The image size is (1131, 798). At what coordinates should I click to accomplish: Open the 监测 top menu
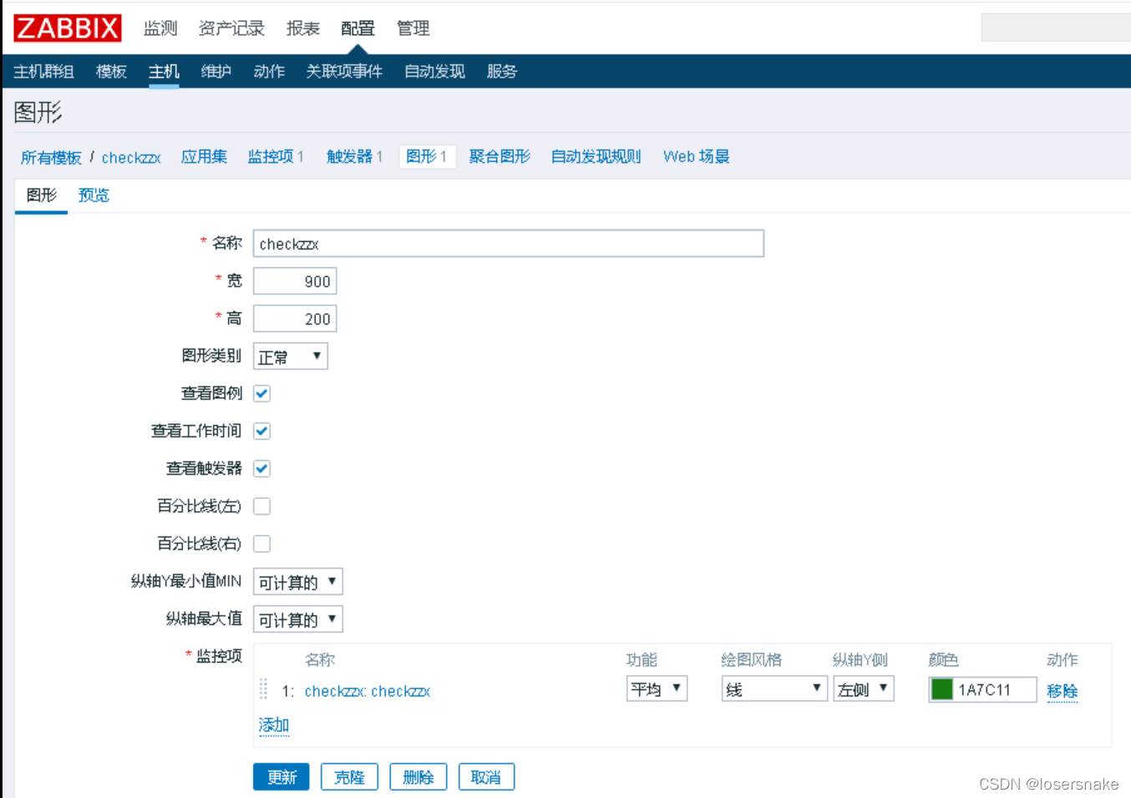click(160, 28)
